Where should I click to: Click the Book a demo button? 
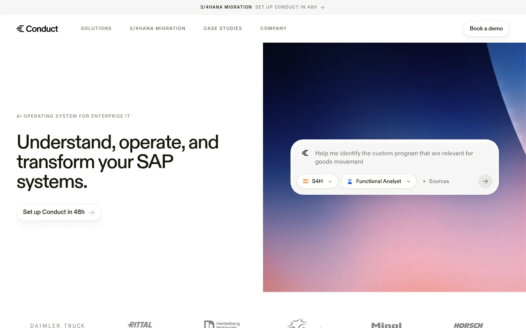click(486, 29)
